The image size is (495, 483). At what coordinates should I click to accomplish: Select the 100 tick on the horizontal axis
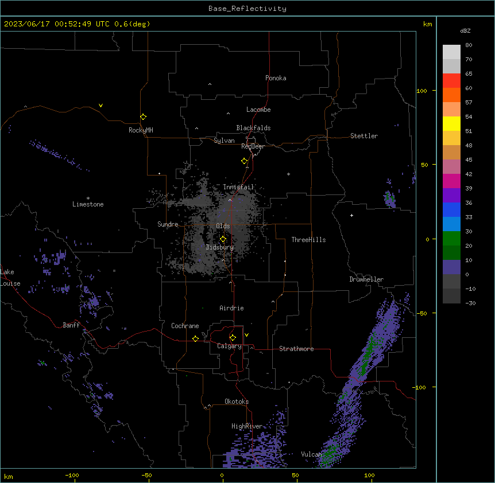pos(369,475)
